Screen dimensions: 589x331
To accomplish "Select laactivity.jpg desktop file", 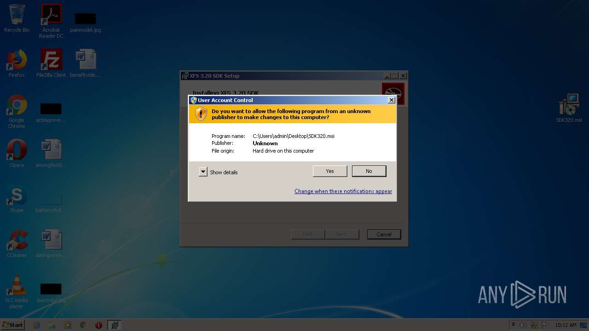I will 51,292.
